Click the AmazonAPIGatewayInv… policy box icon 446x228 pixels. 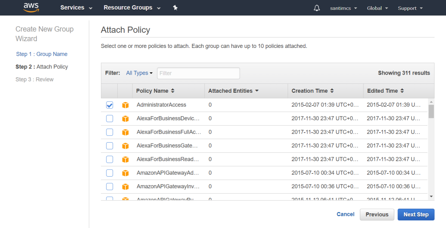pyautogui.click(x=125, y=187)
